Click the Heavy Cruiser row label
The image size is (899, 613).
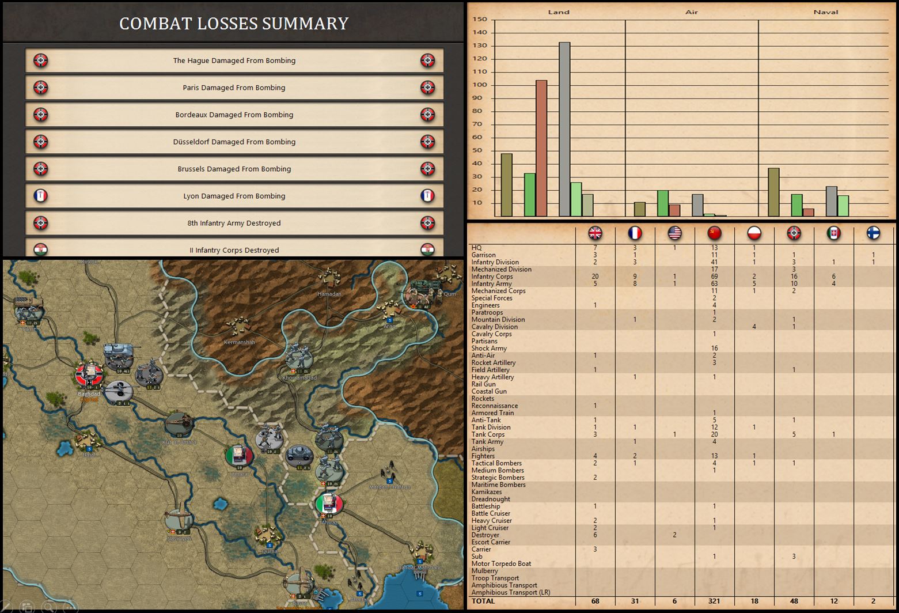(x=491, y=521)
